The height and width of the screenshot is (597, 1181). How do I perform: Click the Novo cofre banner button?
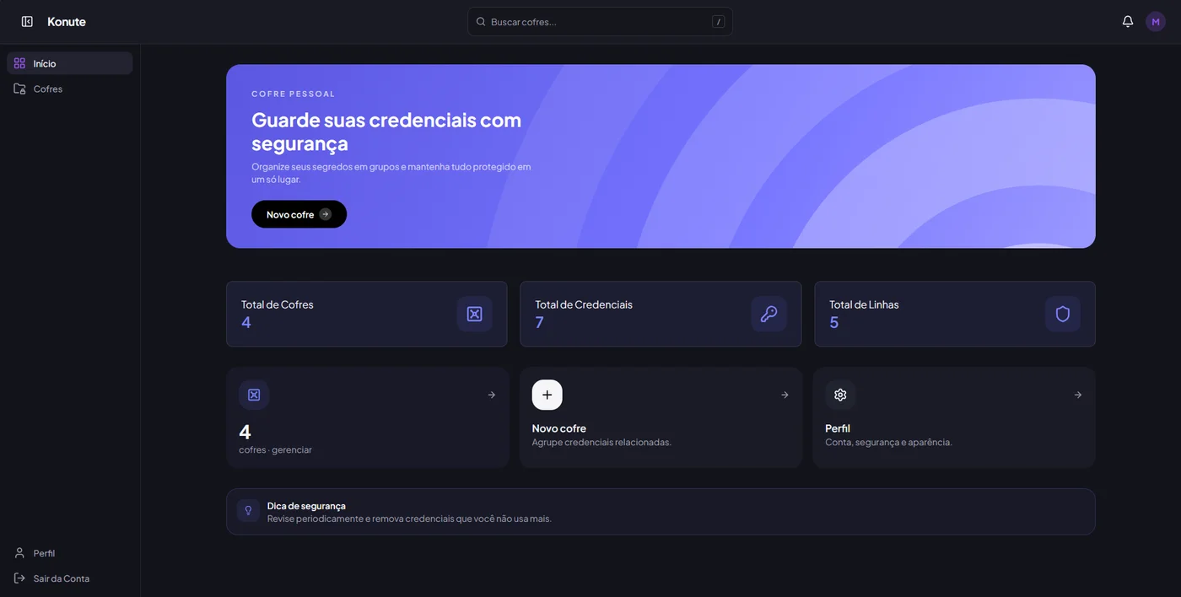pyautogui.click(x=299, y=214)
